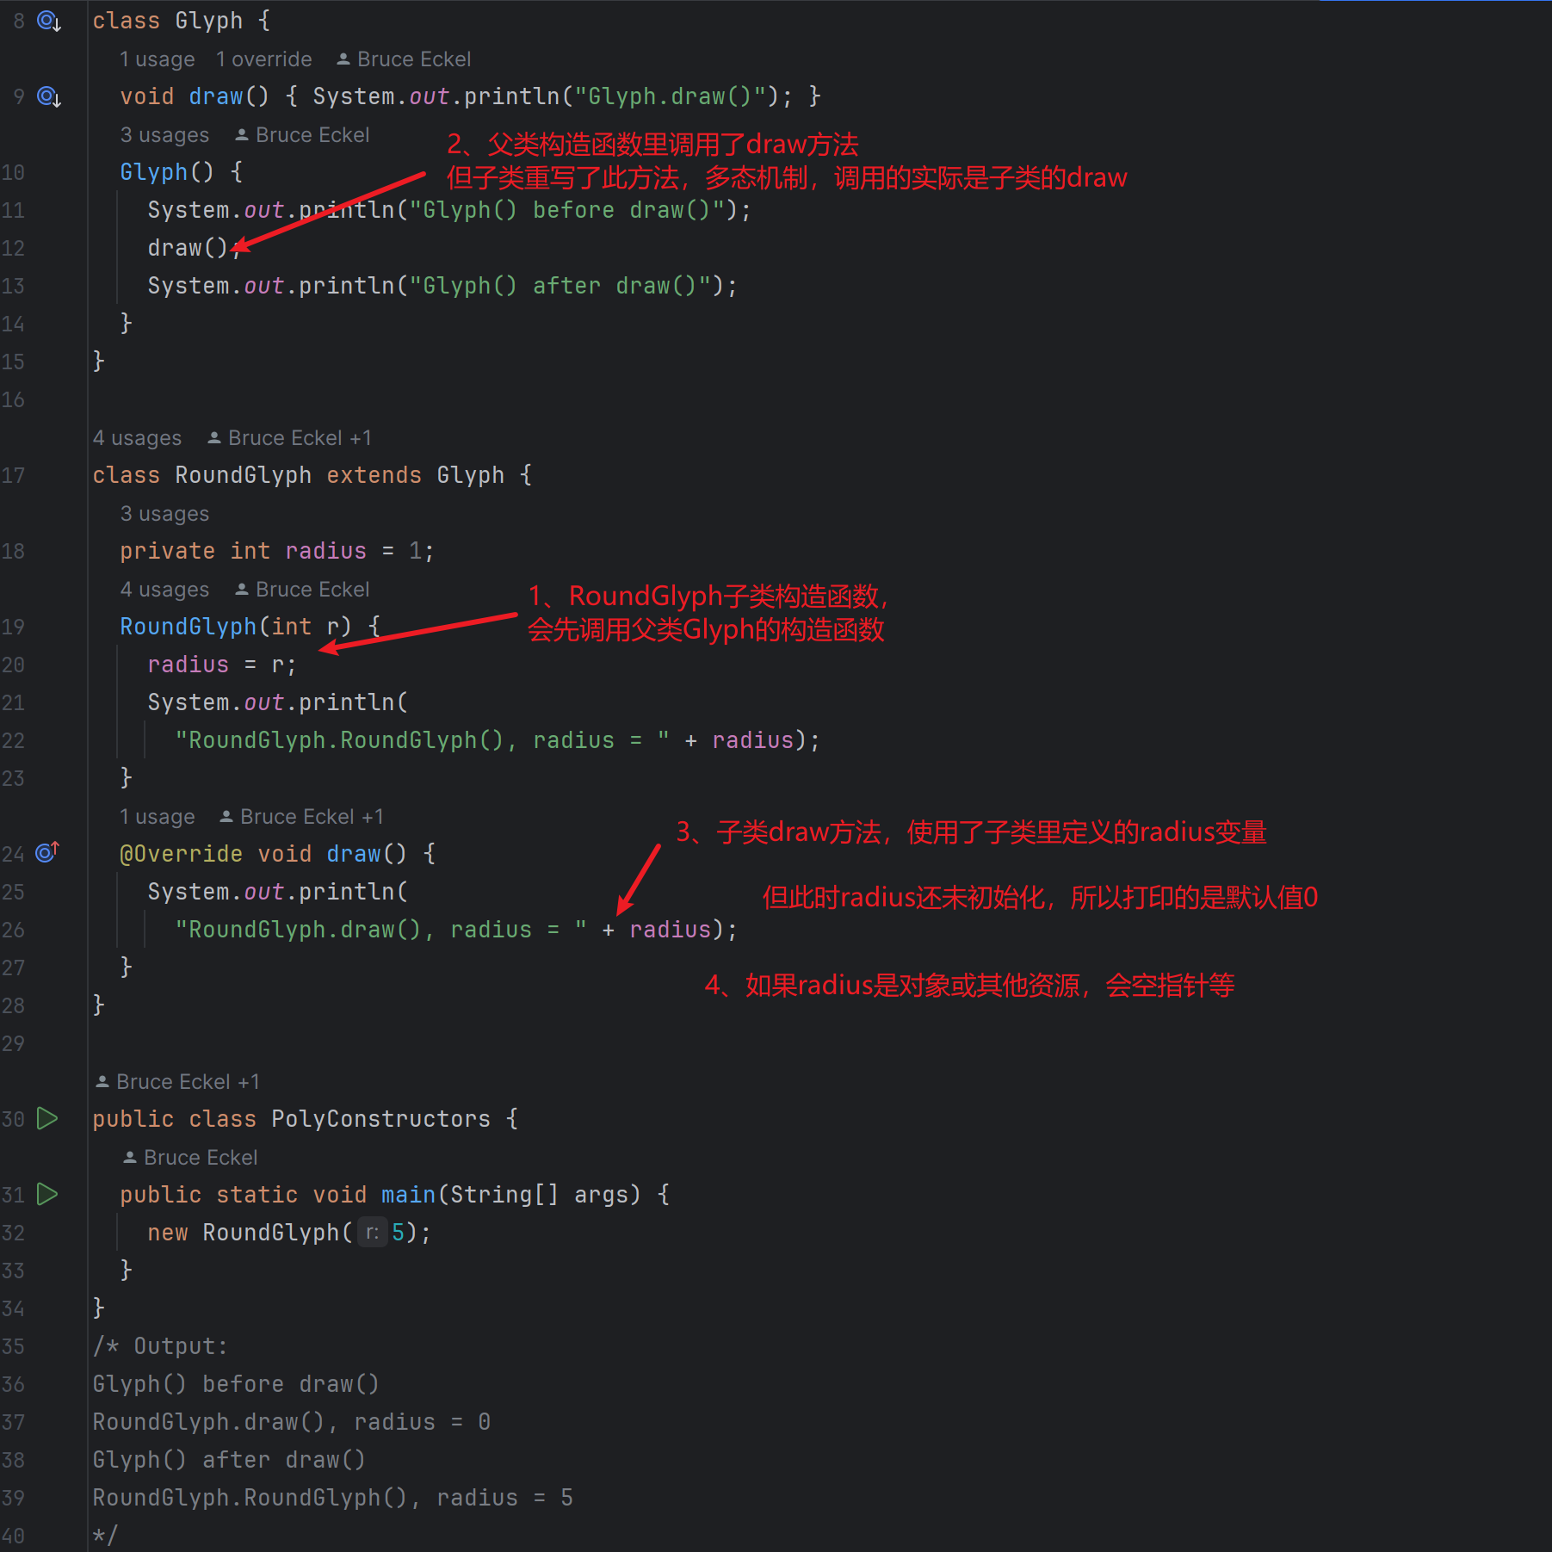
Task: Click the 'Bruce Eckel' author hint above the RoundGlyph(int r) constructor
Action: pyautogui.click(x=302, y=590)
